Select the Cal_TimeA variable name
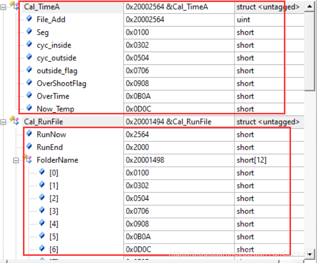The image size is (317, 263). click(42, 7)
